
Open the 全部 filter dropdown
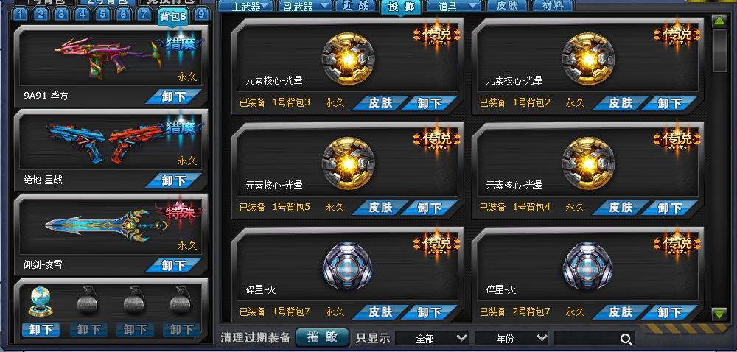(x=432, y=338)
